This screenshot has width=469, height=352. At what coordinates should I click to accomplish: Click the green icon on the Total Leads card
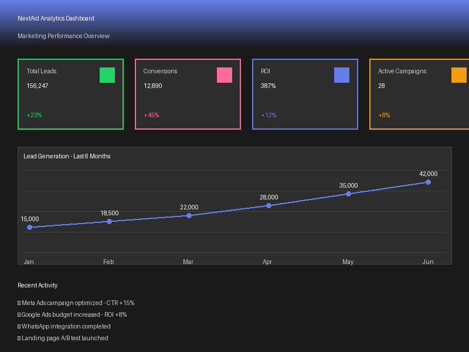coord(107,75)
